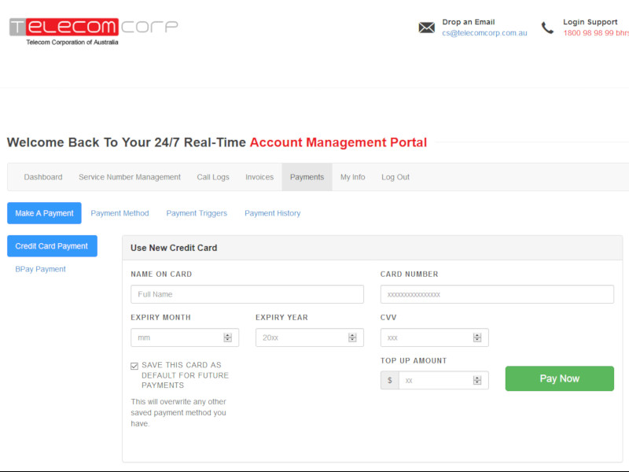Click the envelope icon next to Drop an Email
Image resolution: width=629 pixels, height=472 pixels.
tap(426, 27)
